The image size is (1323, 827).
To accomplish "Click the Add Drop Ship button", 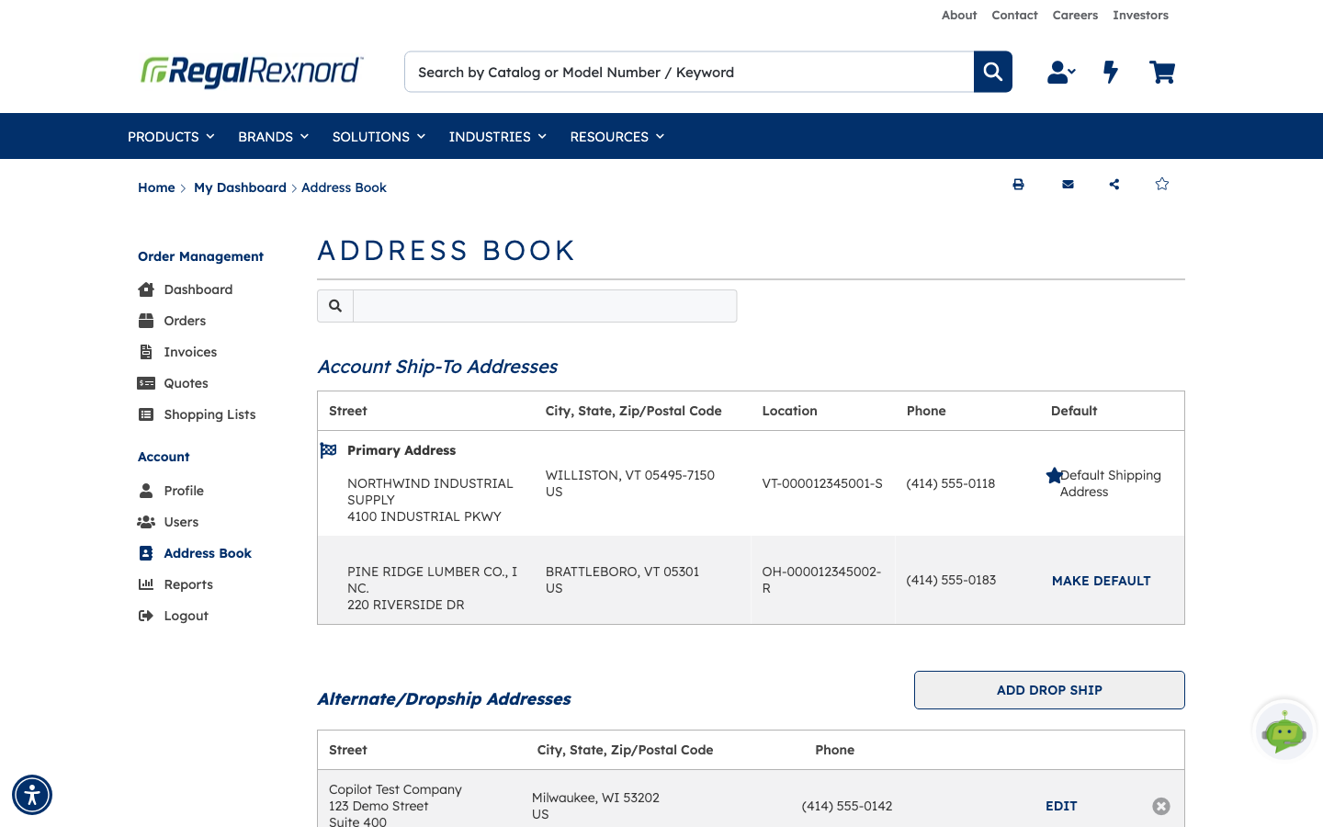I will (1049, 690).
